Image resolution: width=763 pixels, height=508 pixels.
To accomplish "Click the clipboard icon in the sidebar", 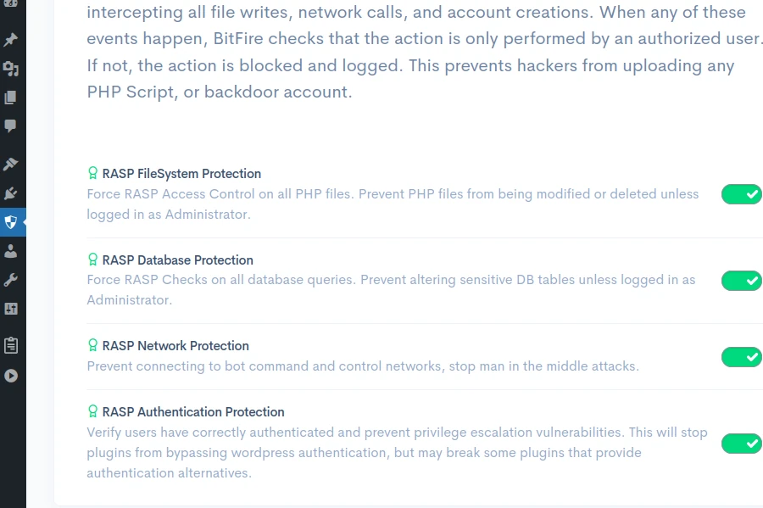I will pos(10,345).
